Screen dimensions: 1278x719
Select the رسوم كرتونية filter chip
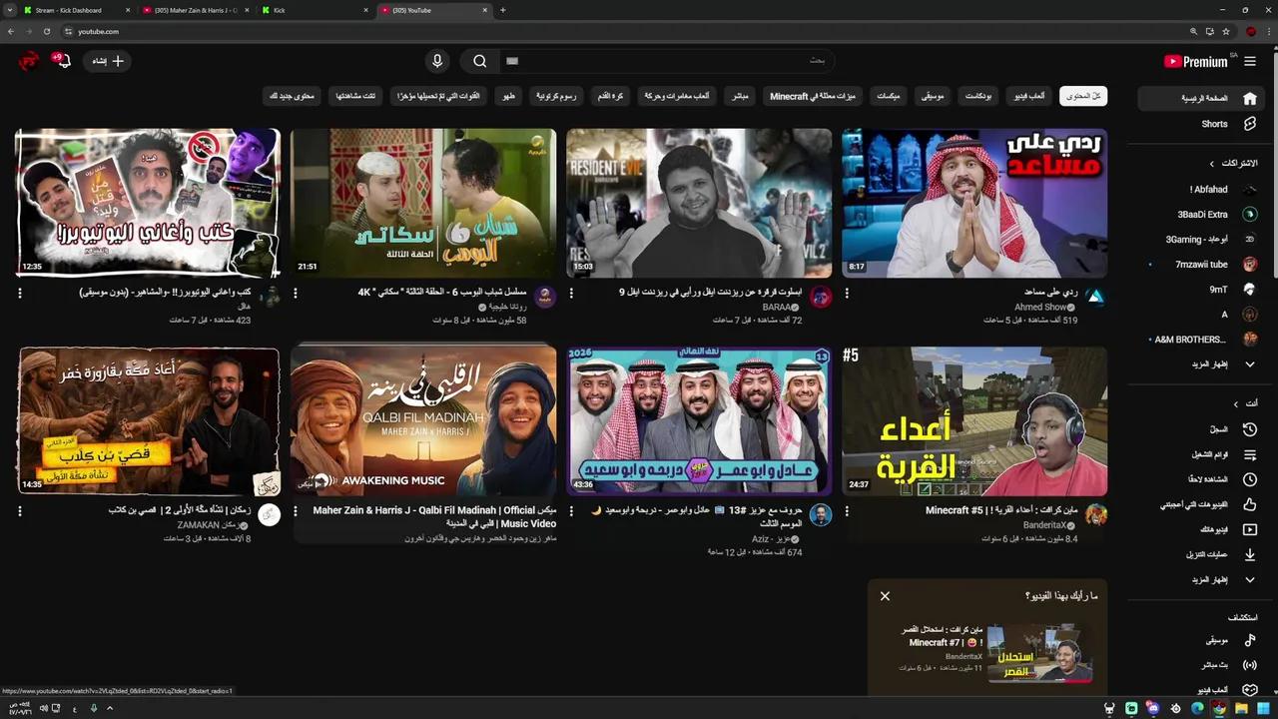556,96
